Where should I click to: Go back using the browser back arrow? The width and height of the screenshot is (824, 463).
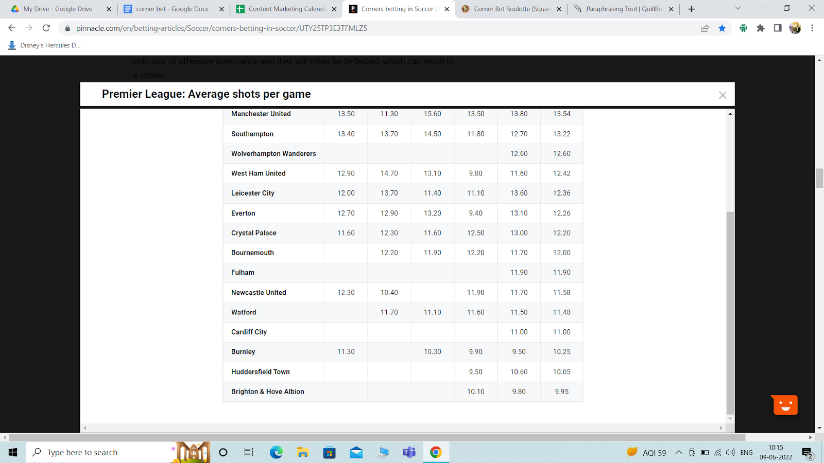12,28
